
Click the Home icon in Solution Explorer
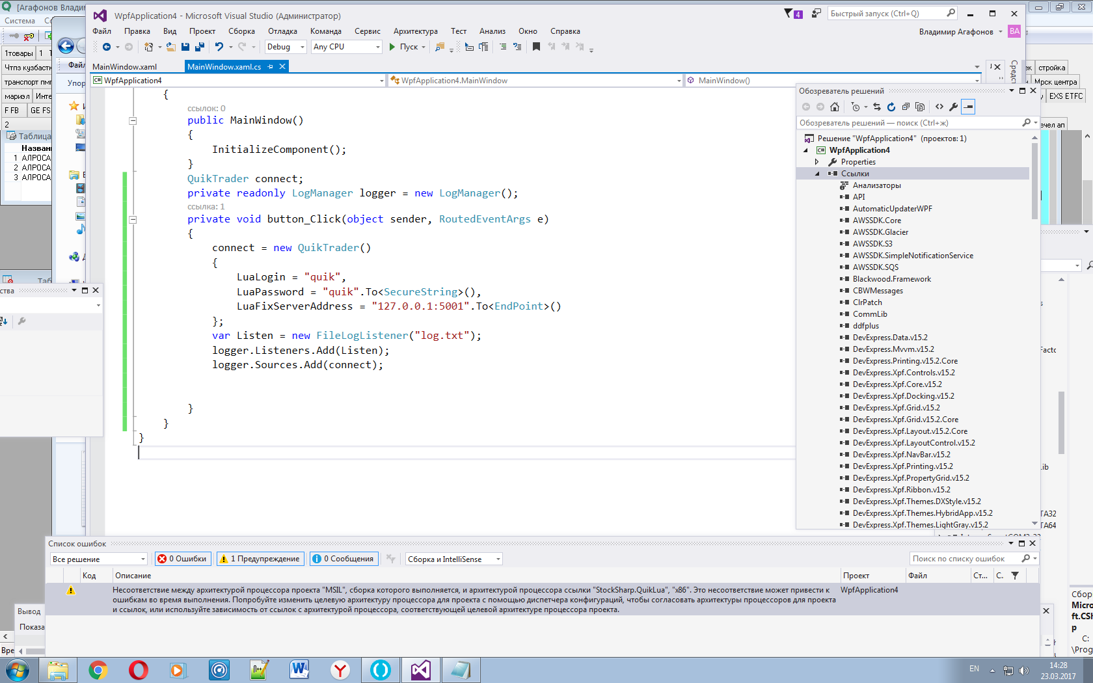click(x=835, y=107)
